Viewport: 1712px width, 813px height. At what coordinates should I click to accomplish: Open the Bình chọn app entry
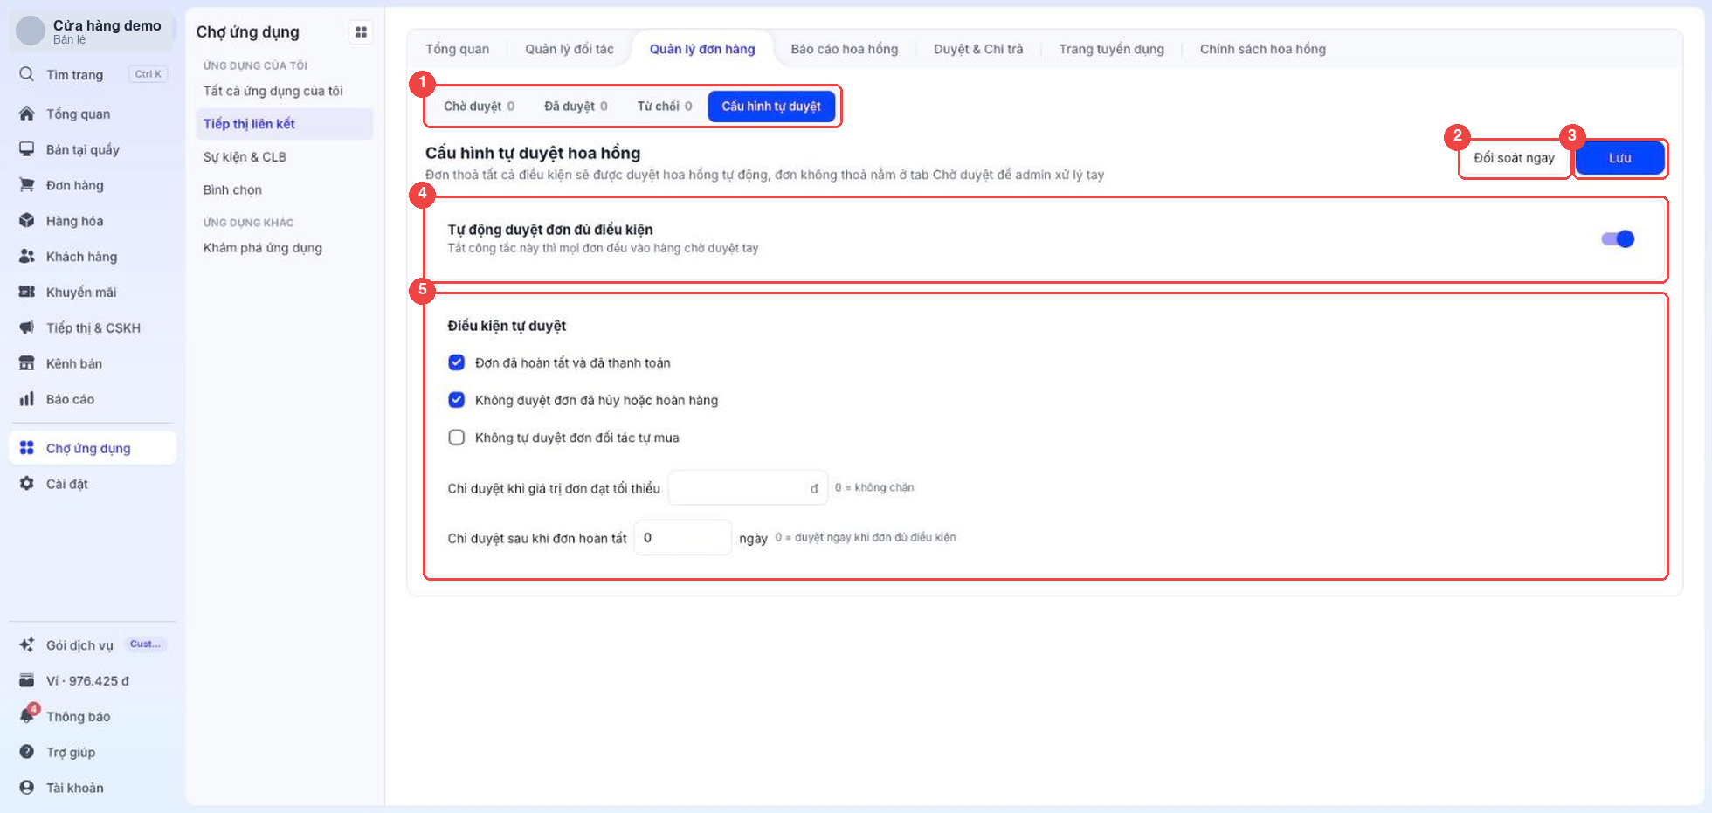233,190
